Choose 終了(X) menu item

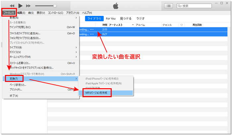click(41, 96)
